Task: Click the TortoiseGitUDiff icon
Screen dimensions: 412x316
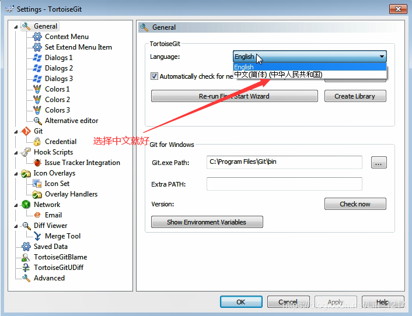Action: click(26, 268)
